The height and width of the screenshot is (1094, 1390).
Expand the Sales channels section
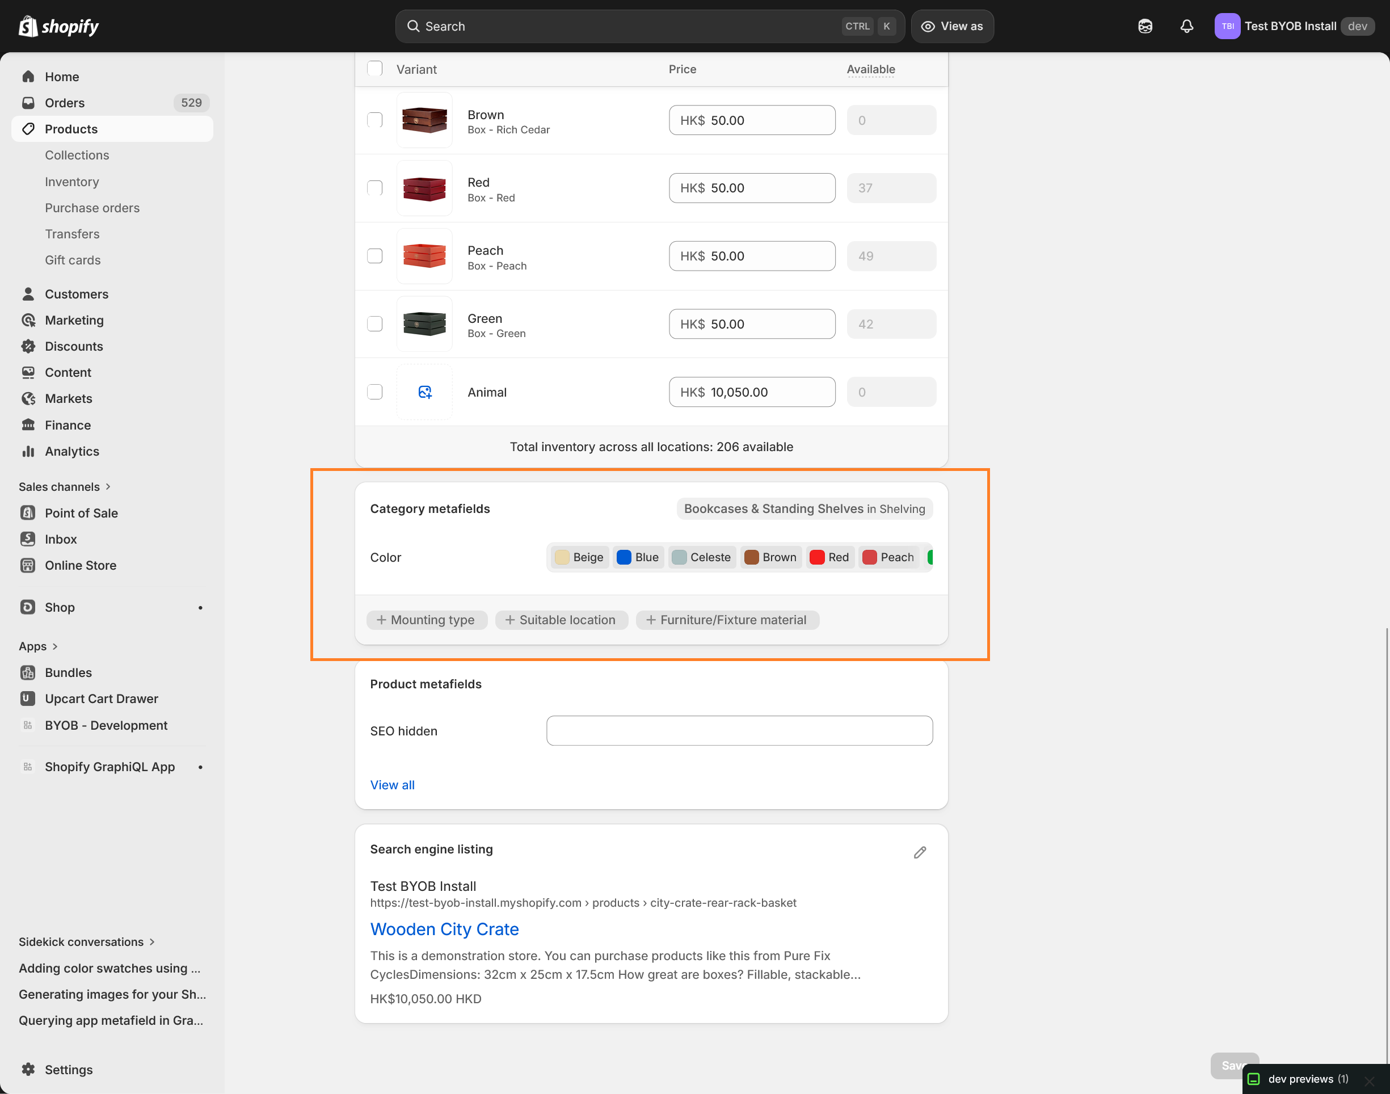click(108, 486)
